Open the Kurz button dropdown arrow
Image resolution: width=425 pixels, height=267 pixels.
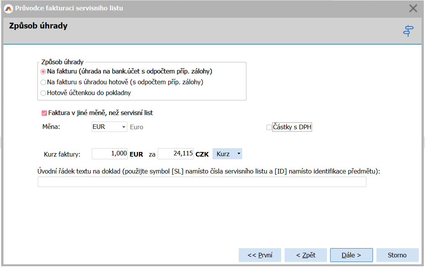(239, 154)
